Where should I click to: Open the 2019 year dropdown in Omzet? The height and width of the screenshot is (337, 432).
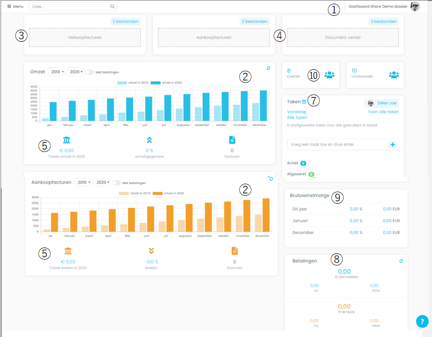click(56, 72)
